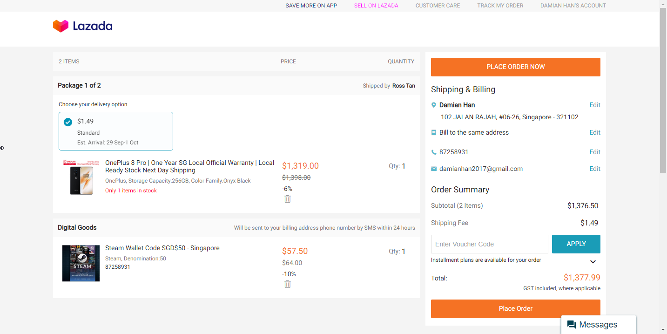667x334 pixels.
Task: Click the Enter Voucher Code field
Action: tap(489, 244)
